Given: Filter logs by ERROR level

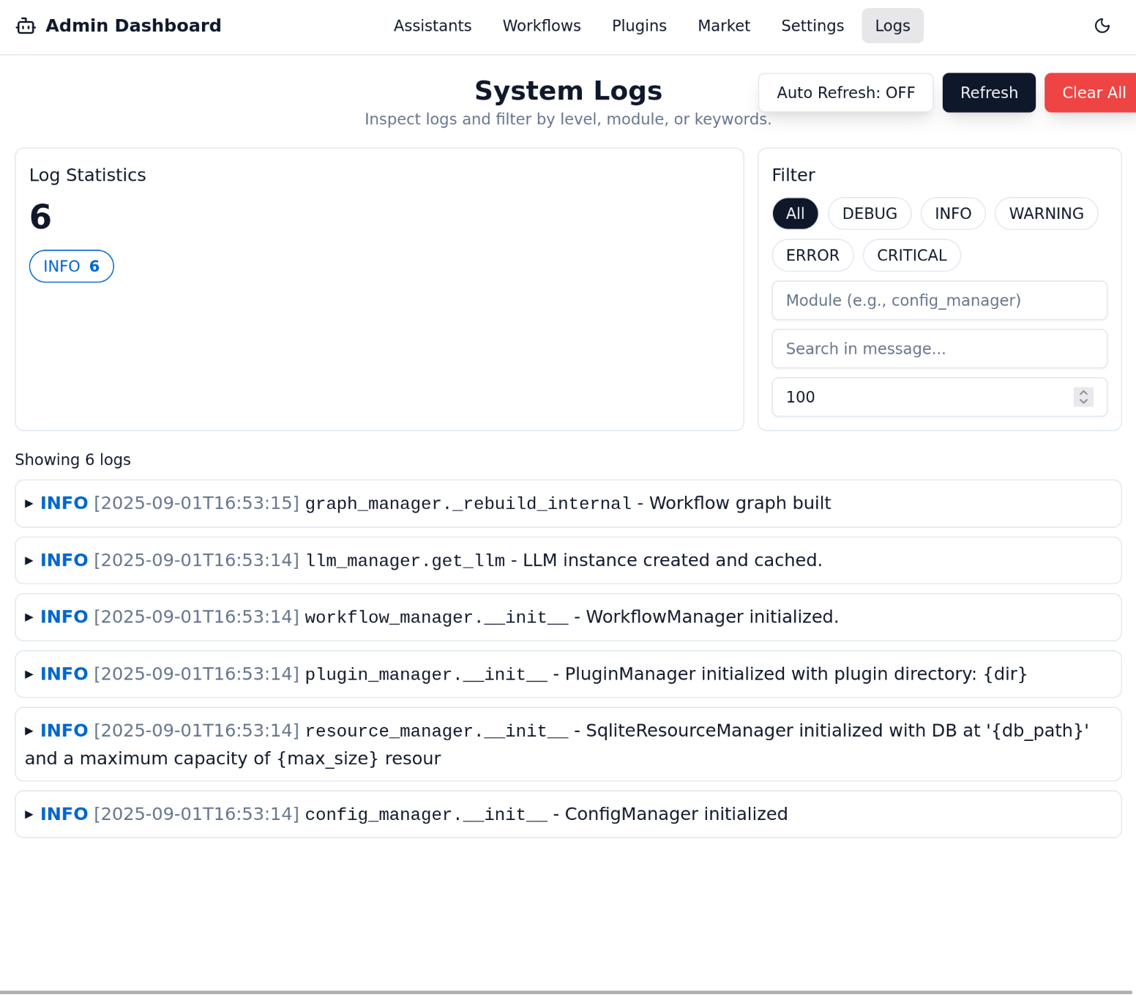Looking at the screenshot, I should 812,256.
